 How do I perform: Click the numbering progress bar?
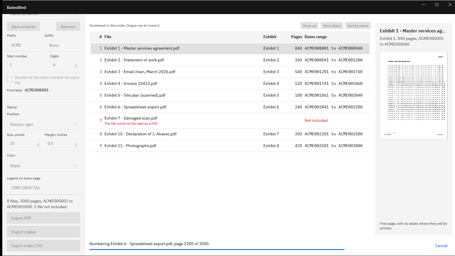tap(258, 249)
